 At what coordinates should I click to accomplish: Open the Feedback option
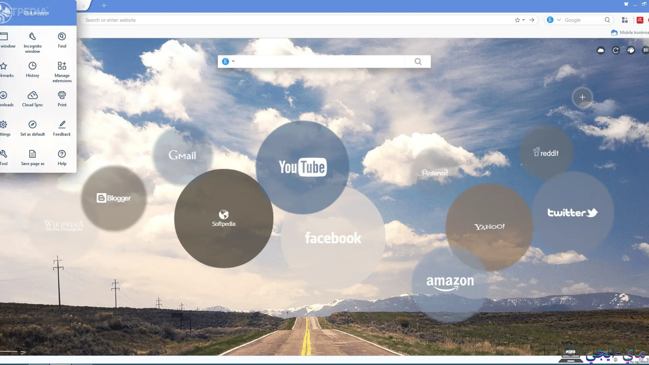point(62,128)
